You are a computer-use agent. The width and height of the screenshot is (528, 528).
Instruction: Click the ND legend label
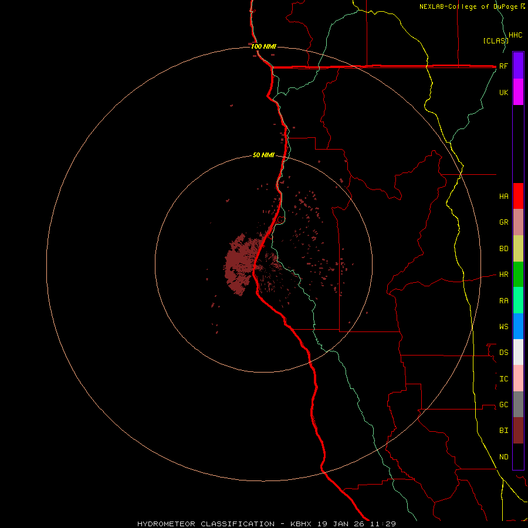503,456
